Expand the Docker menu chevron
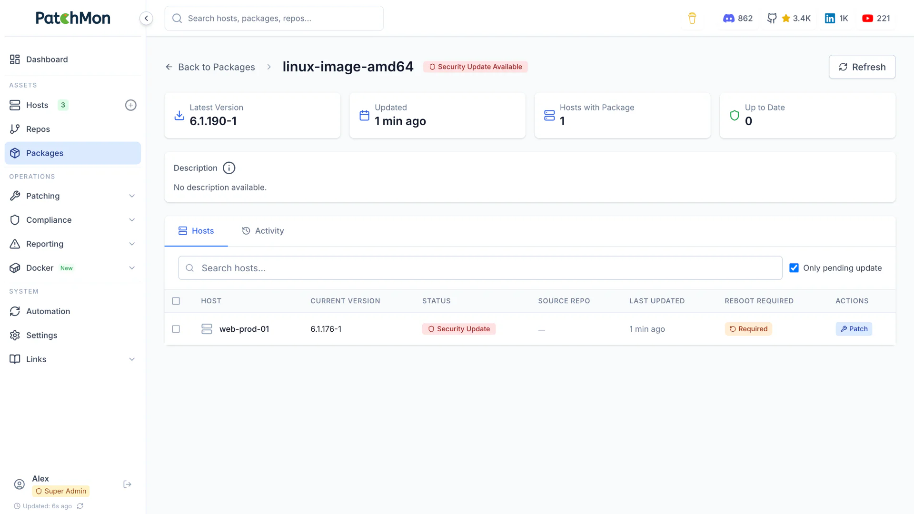 pos(132,268)
